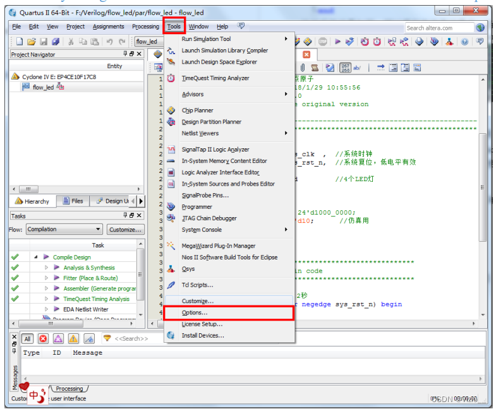This screenshot has height=409, width=496.
Task: Switch to the Files tab
Action: pos(73,201)
